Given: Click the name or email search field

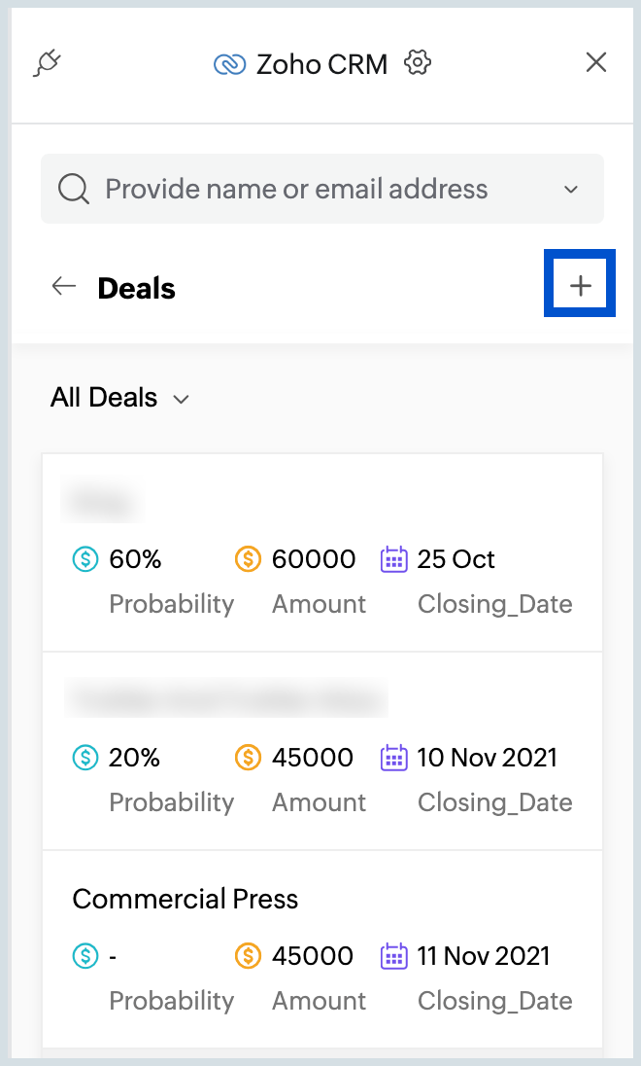Looking at the screenshot, I should tap(321, 189).
